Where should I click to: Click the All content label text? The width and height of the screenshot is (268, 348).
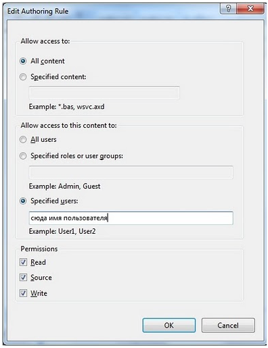[x=47, y=61]
